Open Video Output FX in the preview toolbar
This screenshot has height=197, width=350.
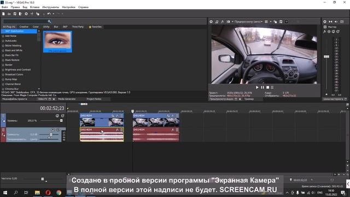[x=223, y=22]
